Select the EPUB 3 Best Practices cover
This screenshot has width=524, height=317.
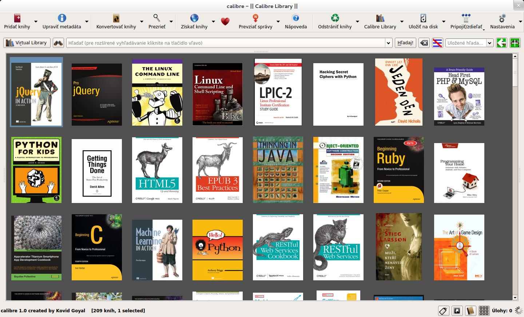(218, 170)
